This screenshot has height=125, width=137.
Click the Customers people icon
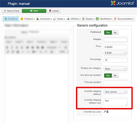click(37, 19)
